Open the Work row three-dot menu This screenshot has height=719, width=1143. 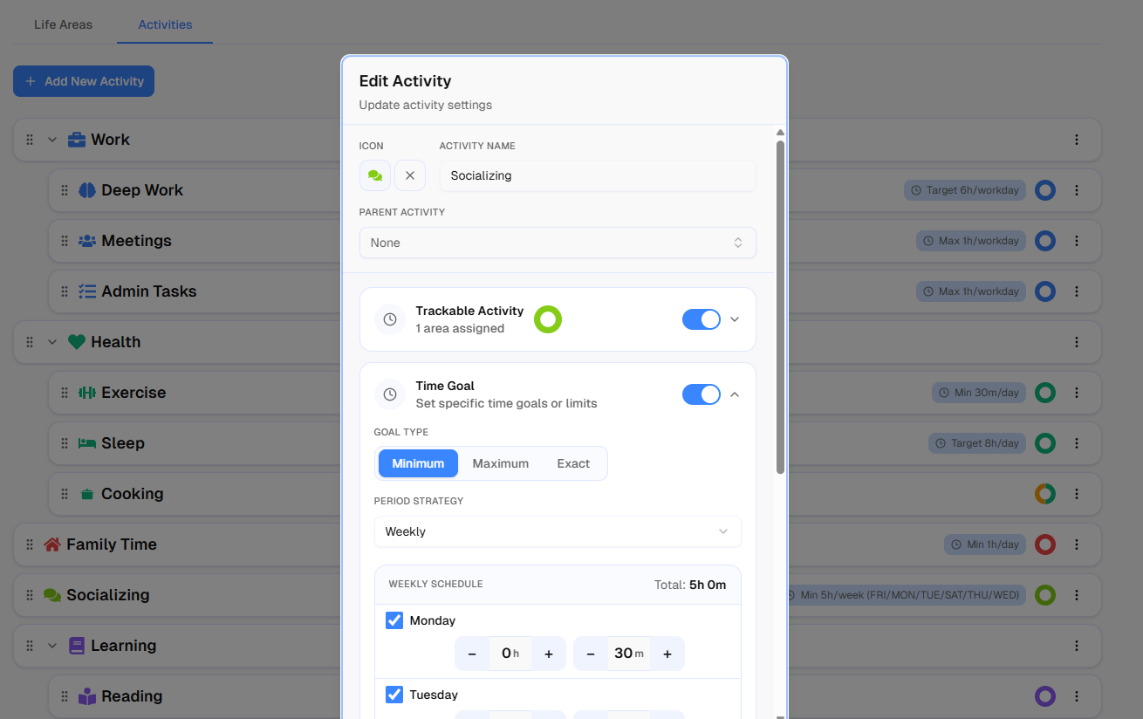(1077, 140)
